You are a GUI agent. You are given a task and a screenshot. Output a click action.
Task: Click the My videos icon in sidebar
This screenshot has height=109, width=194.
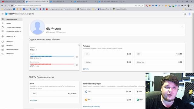3,46
